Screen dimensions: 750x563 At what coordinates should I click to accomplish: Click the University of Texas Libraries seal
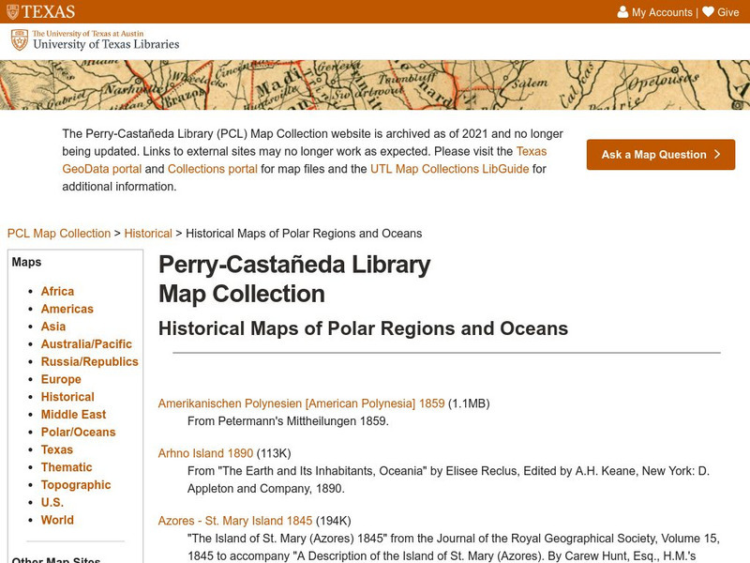click(20, 40)
